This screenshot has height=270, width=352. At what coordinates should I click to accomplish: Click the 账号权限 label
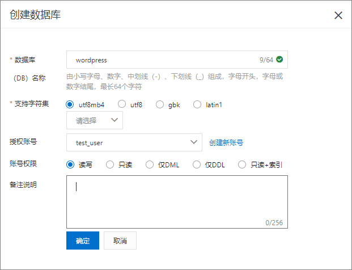23,164
